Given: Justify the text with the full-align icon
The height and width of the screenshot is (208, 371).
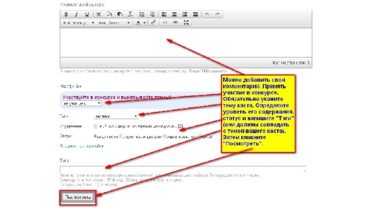Looking at the screenshot, I should click(195, 14).
